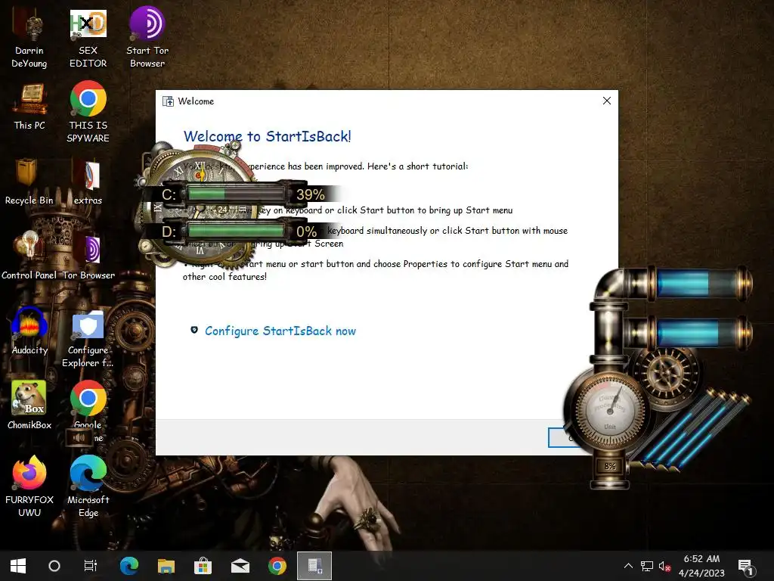Open File Explorer from the taskbar
The width and height of the screenshot is (774, 581).
pos(166,566)
